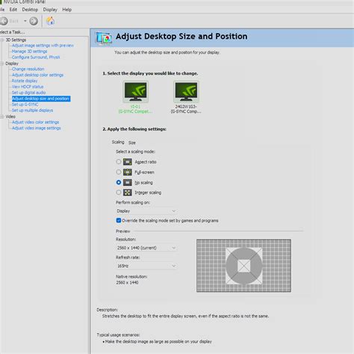Click the scaling preview test pattern image
The image size is (354, 354).
tap(243, 266)
